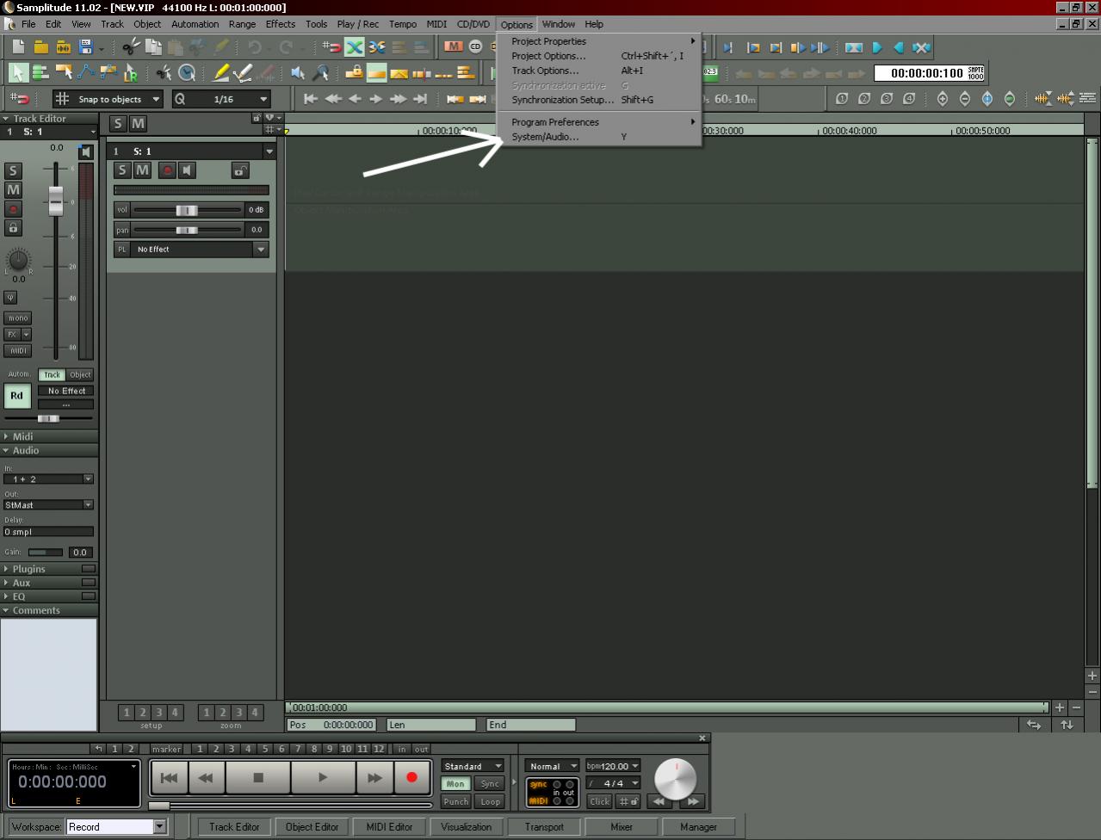Arm track 1 record button in track header

point(167,170)
